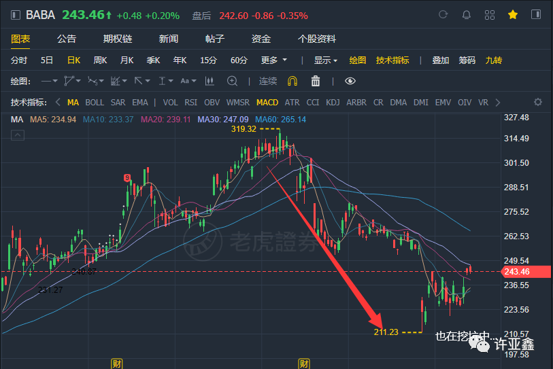
Task: Open the price alert bell icon
Action: (466, 15)
